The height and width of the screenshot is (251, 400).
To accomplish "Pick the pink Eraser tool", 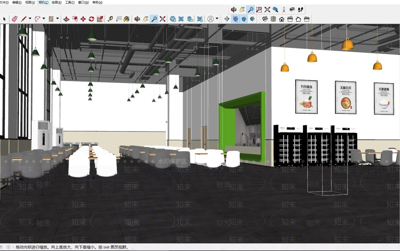I will (x=14, y=19).
